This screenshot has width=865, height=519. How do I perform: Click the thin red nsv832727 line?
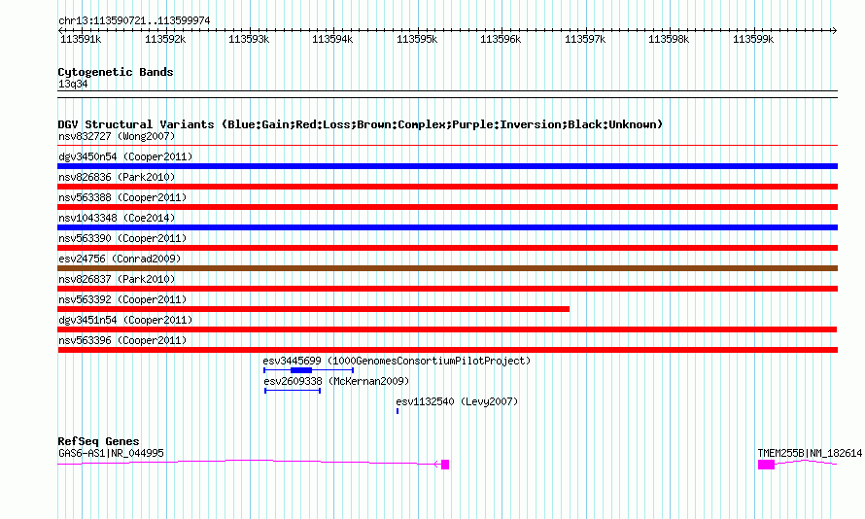tap(447, 146)
